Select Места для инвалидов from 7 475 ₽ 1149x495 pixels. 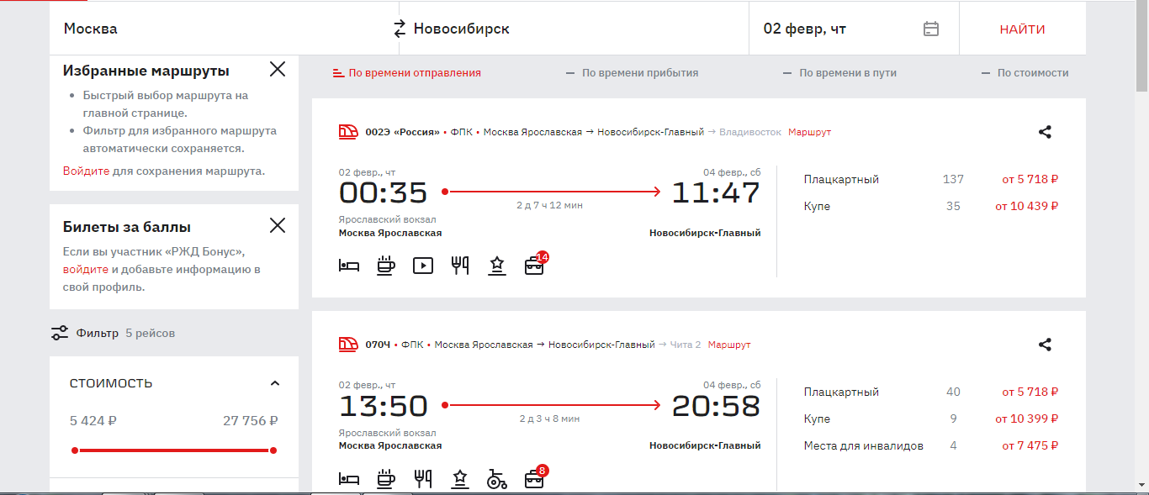coord(930,445)
